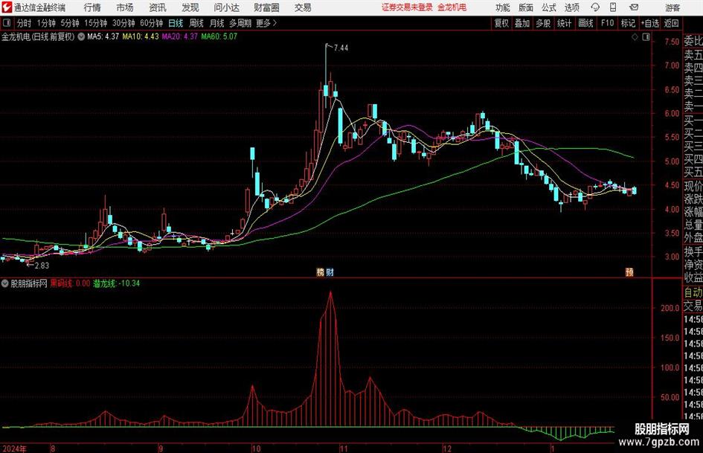Viewport: 703px width, 453px height.
Task: Click the 预 badge near chart bottom right
Action: coord(629,272)
